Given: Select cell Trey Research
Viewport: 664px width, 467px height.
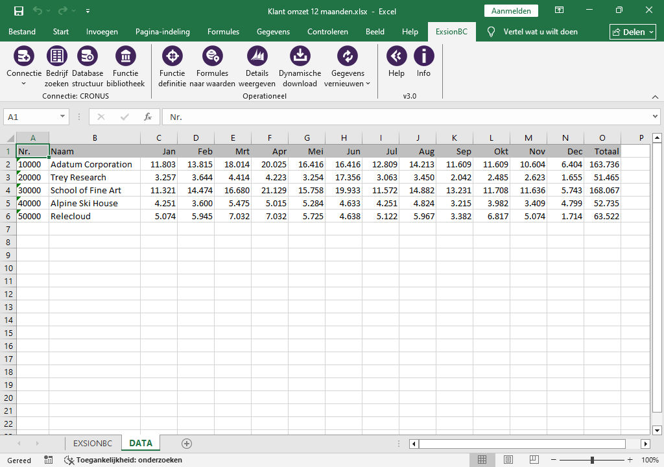Looking at the screenshot, I should tap(95, 177).
